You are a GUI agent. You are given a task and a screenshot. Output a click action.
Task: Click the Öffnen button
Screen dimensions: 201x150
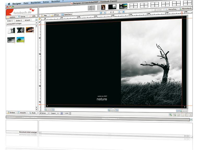click(x=55, y=15)
